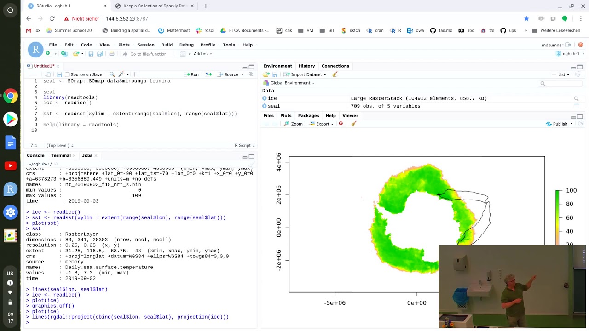View the ice object via magnifier icon
This screenshot has width=589, height=331.
(x=576, y=98)
